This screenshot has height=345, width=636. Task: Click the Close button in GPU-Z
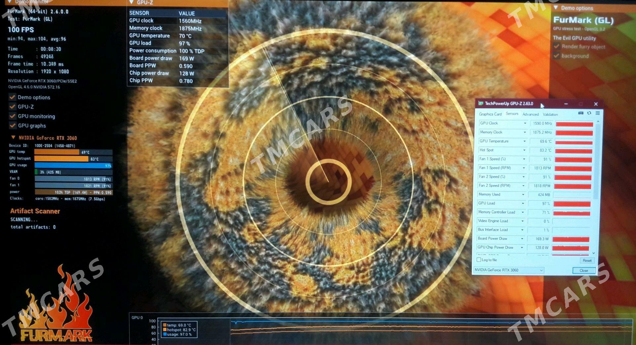pyautogui.click(x=584, y=270)
